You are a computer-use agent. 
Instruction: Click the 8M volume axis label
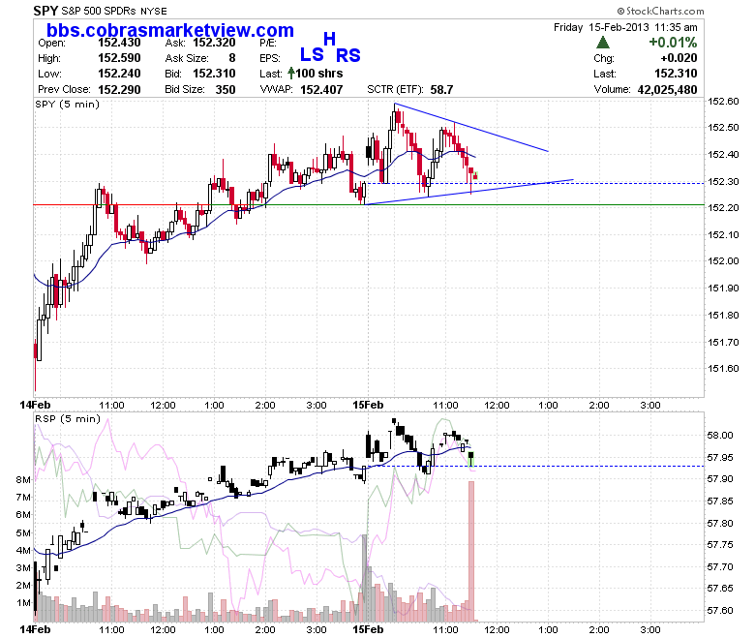(23, 479)
